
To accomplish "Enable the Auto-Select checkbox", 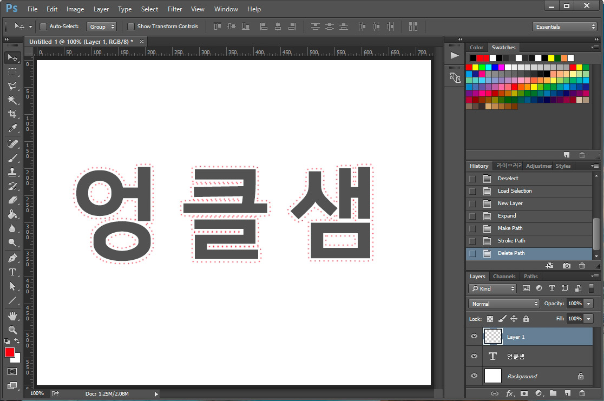I will (43, 26).
